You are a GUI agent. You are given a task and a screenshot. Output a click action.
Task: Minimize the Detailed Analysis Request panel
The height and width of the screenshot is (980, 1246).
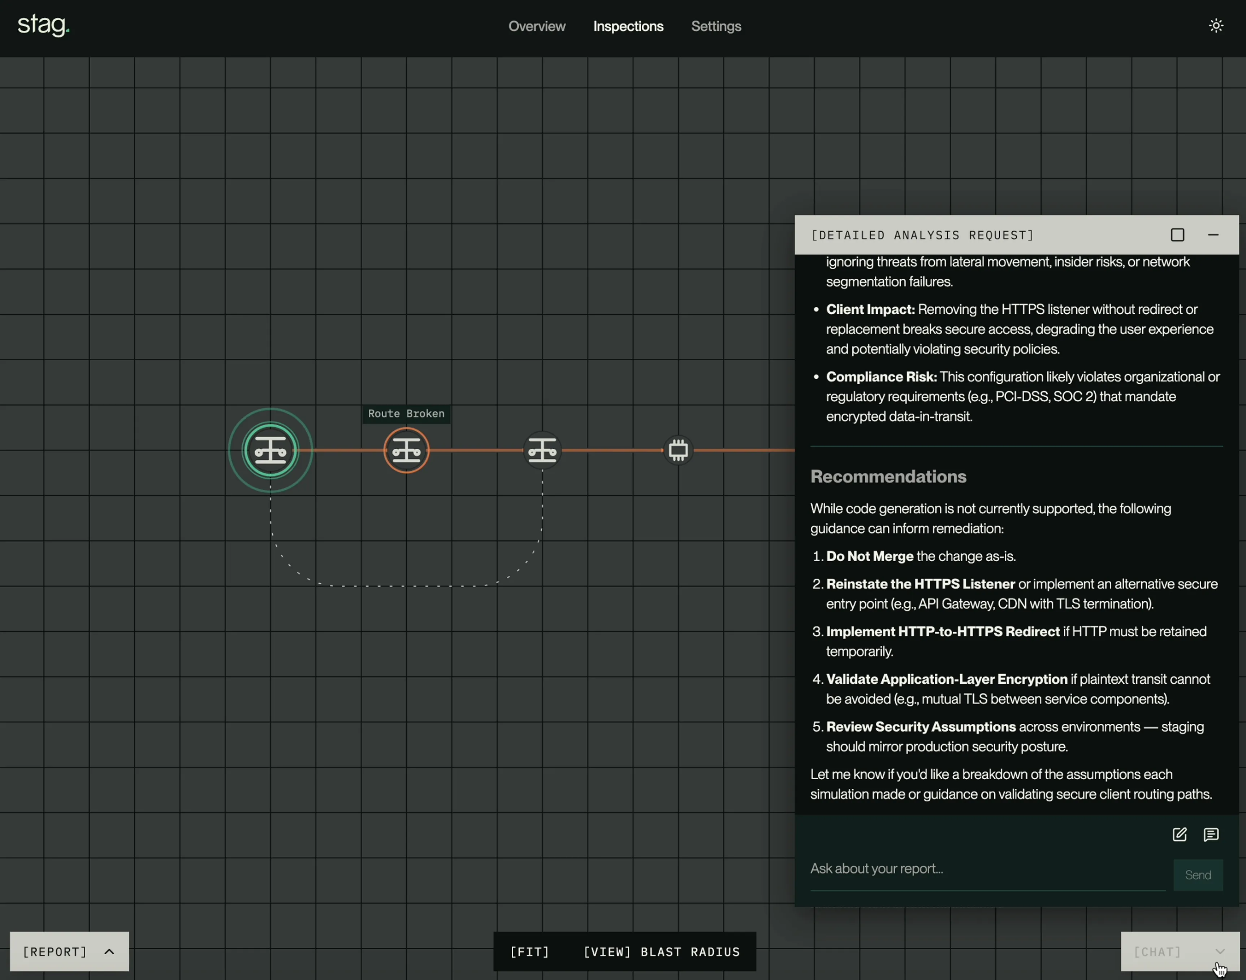1213,235
